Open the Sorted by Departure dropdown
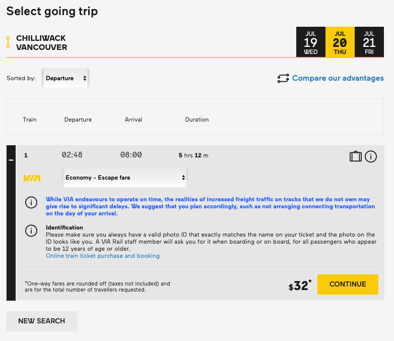The height and width of the screenshot is (341, 394). 65,78
